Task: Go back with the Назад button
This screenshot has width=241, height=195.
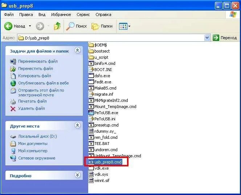Action: (15, 26)
